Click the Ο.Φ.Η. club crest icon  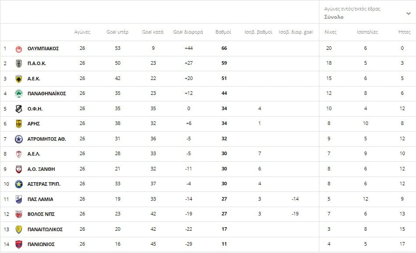(18, 109)
